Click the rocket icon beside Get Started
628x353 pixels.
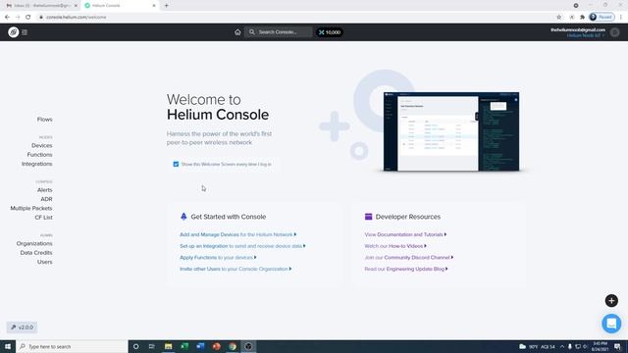coord(183,217)
